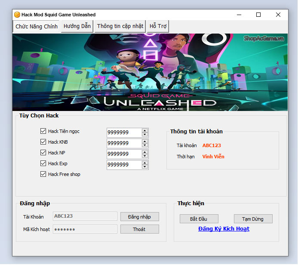Click the Tài Khoản input field
The height and width of the screenshot is (265, 298).
click(85, 216)
